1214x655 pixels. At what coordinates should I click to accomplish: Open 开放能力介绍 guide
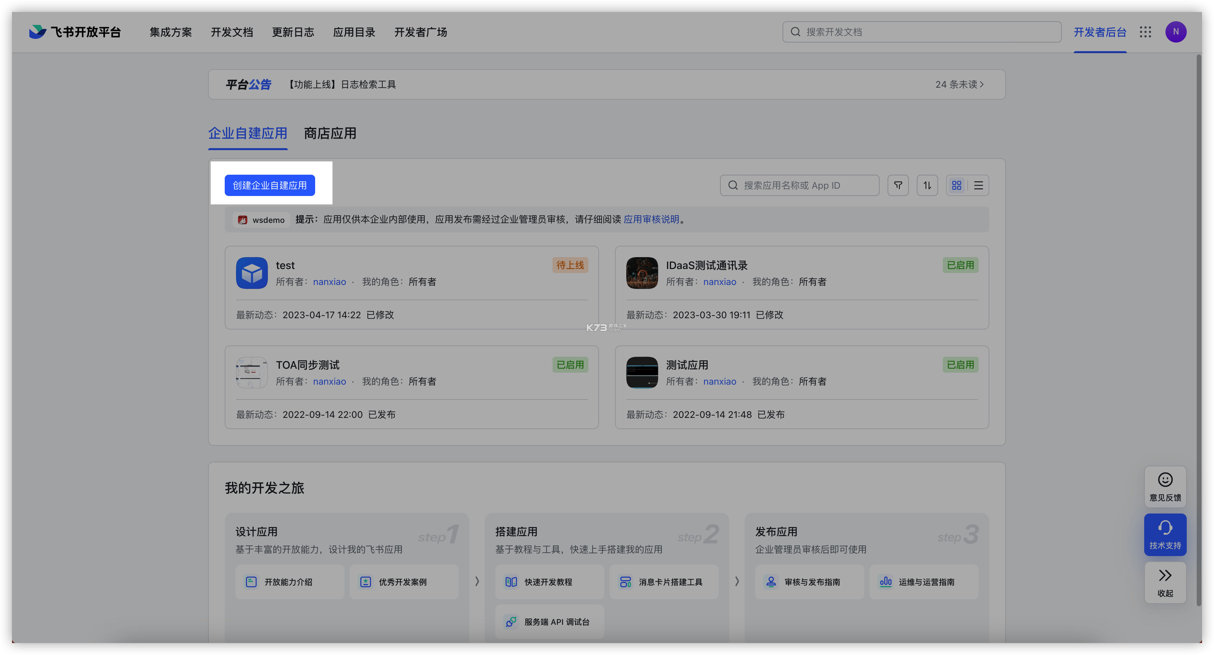(289, 582)
